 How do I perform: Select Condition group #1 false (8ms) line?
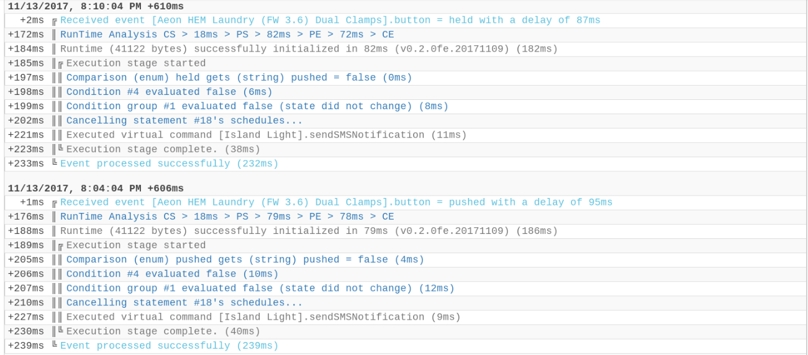click(258, 106)
